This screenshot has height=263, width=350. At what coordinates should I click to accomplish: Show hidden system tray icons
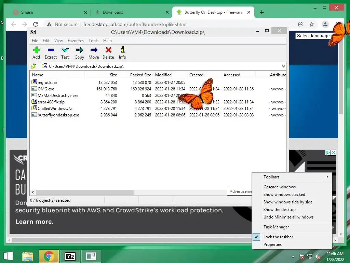[x=293, y=256]
